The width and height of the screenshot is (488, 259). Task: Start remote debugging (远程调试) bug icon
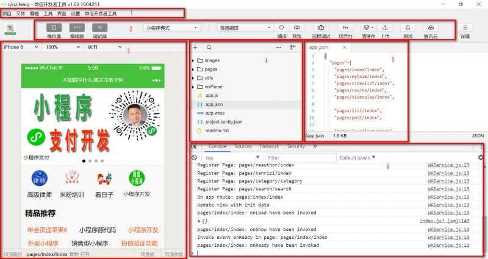tap(321, 27)
